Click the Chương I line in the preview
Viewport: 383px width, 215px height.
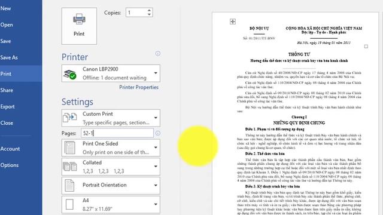tap(299, 117)
